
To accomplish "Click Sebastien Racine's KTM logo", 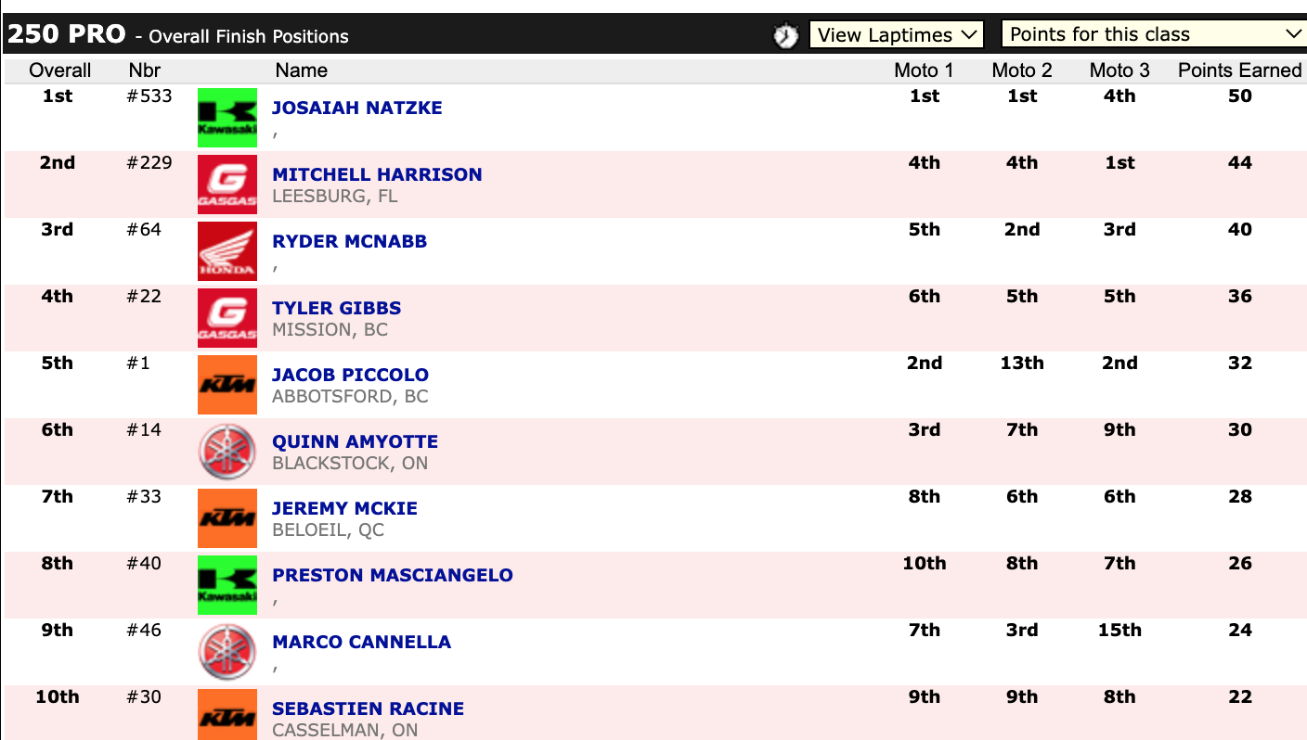I will [227, 715].
